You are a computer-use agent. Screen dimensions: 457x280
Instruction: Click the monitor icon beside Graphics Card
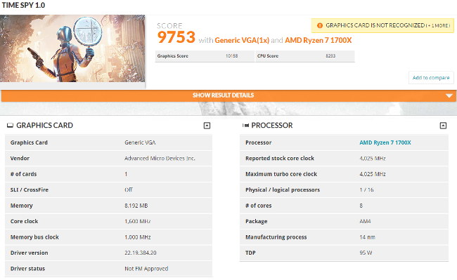(11, 126)
